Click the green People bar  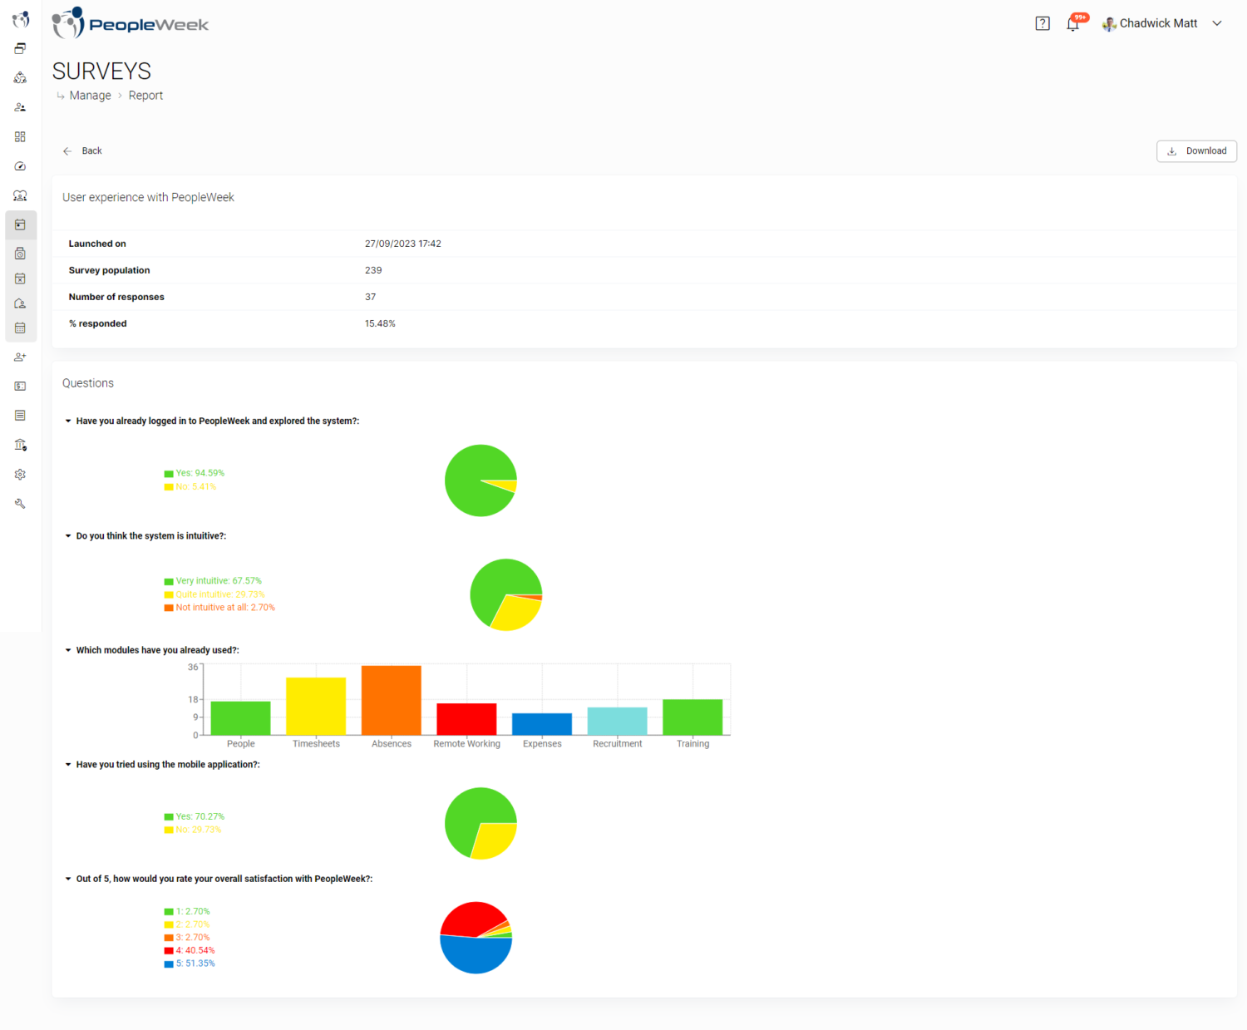[x=240, y=718]
